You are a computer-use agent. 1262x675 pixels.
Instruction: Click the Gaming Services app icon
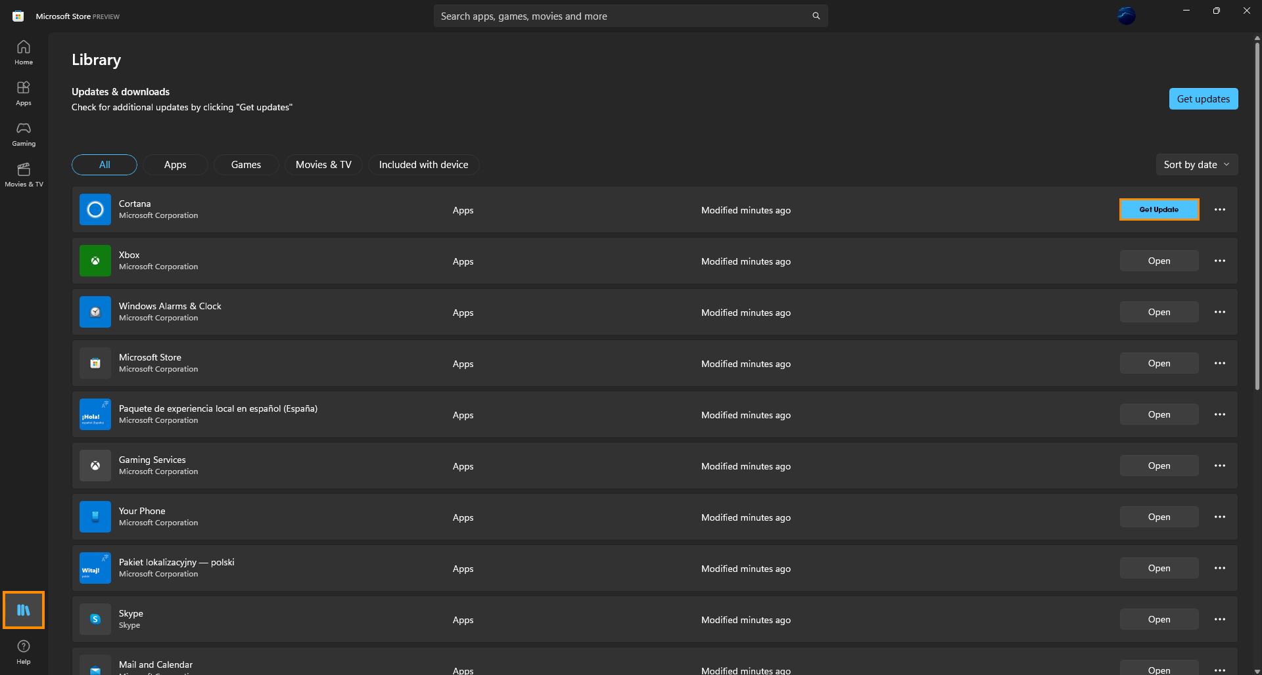[95, 466]
